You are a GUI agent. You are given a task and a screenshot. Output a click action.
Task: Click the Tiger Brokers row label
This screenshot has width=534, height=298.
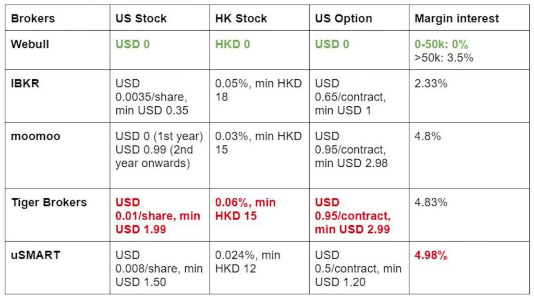[49, 202]
